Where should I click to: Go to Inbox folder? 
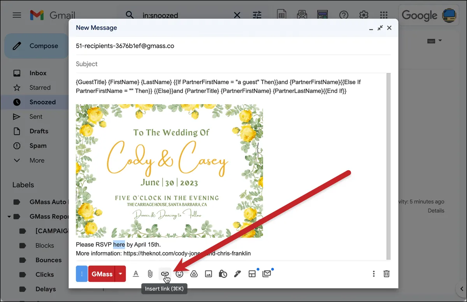38,73
